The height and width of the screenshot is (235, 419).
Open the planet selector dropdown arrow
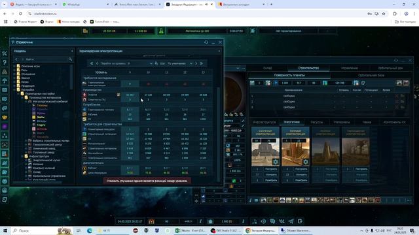point(238,68)
